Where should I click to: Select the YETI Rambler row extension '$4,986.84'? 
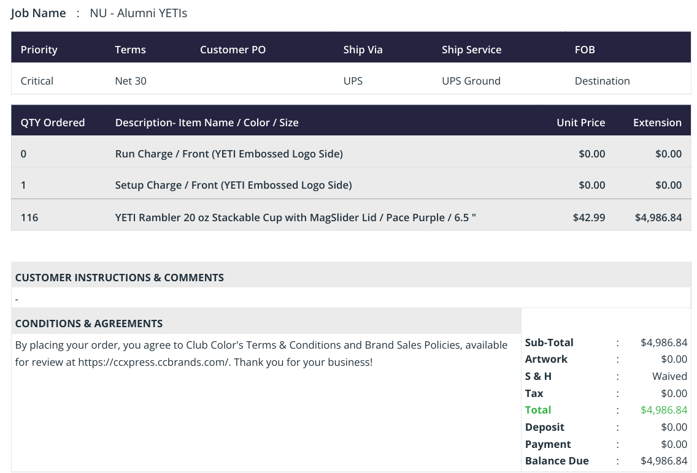pos(658,218)
